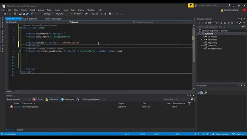Click the Save All icon in the toolbar
247x139 pixels.
tap(27, 14)
